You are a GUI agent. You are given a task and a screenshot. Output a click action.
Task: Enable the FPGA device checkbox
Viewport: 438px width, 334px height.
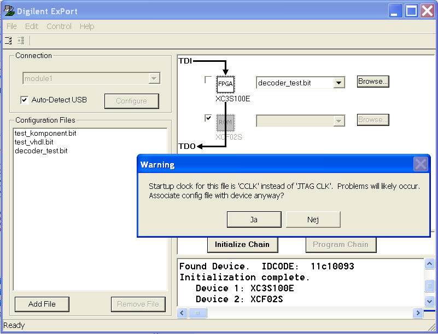pyautogui.click(x=208, y=80)
